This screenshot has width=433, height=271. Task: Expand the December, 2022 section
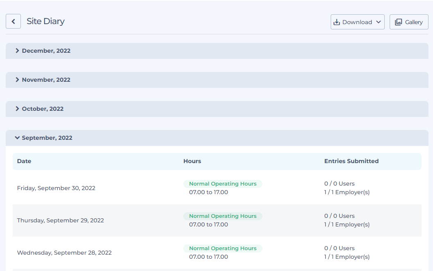point(46,51)
